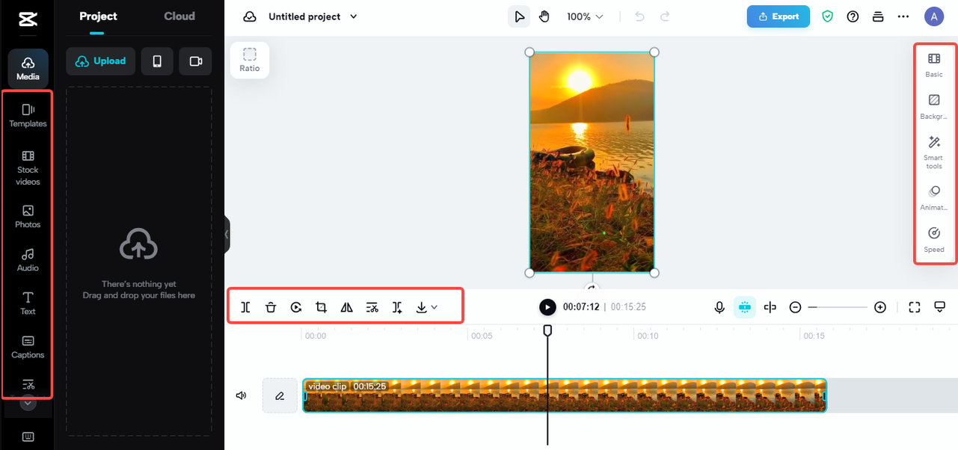
Task: Click the Upload button
Action: [x=101, y=61]
